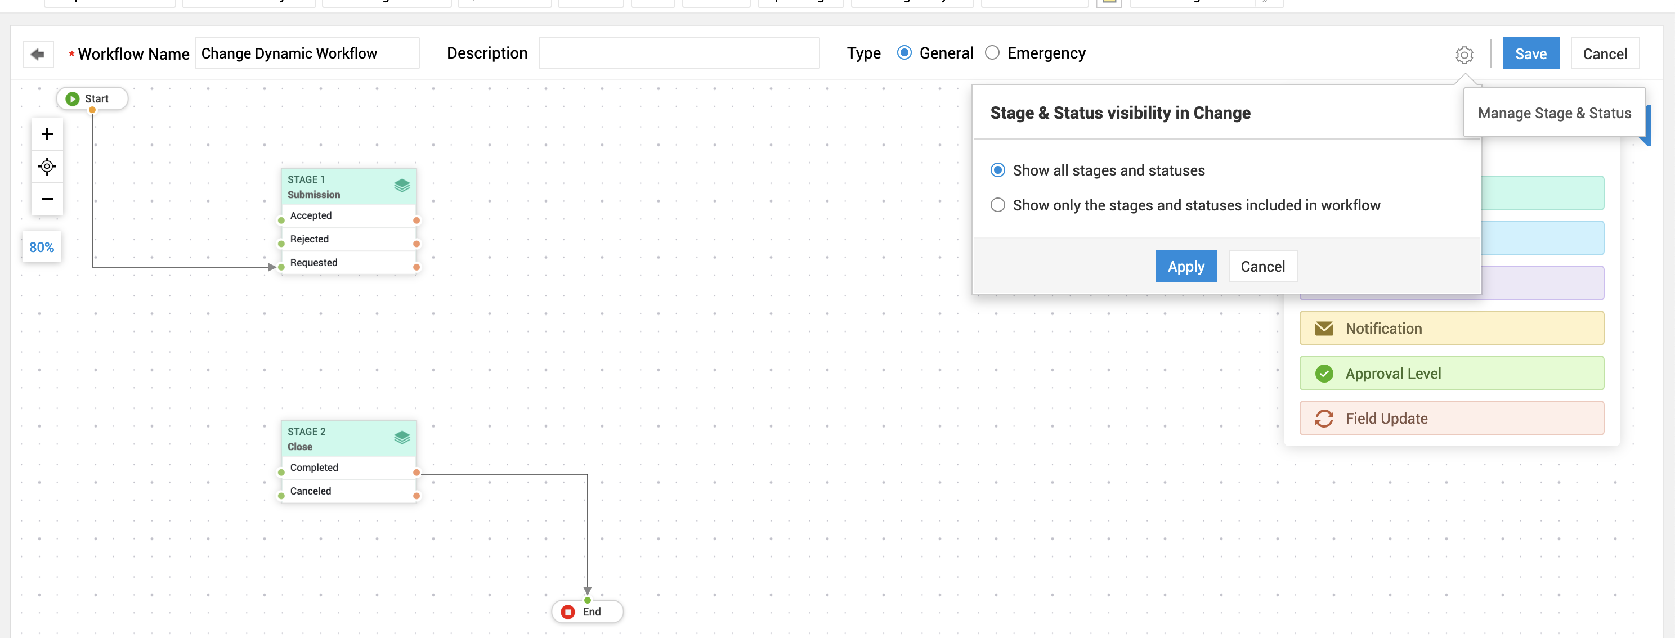Click the Workflow Name input field
Viewport: 1675px width, 638px height.
(307, 53)
